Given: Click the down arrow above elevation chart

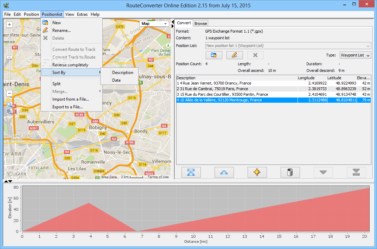Looking at the screenshot, I should [x=10, y=181].
